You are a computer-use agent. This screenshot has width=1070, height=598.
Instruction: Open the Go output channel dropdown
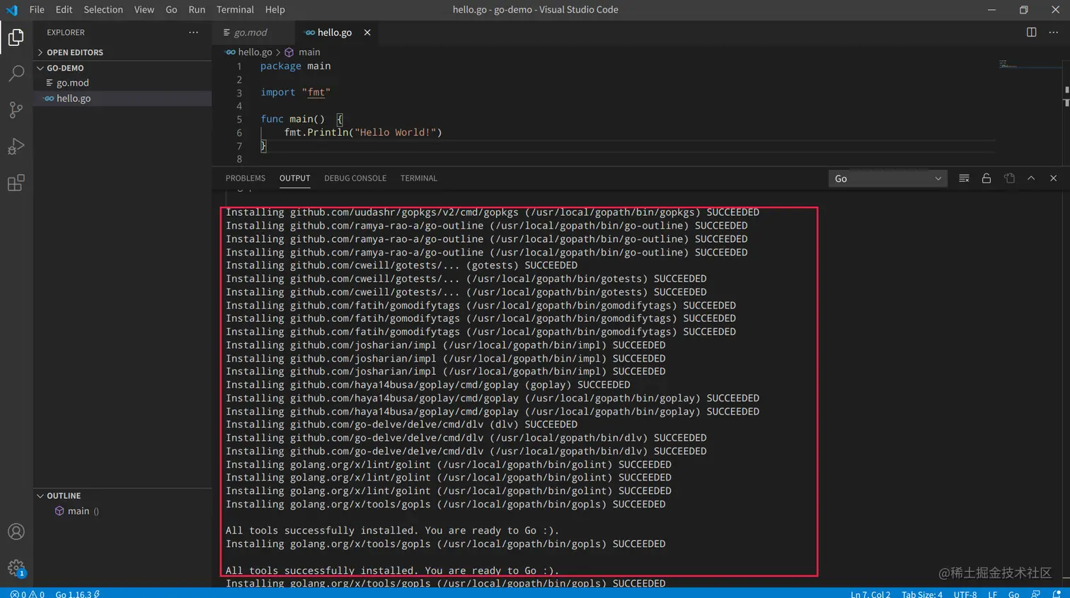[887, 178]
